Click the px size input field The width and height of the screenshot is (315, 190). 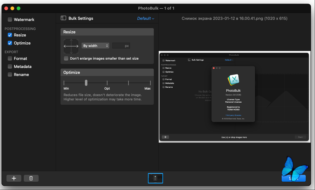tap(121, 46)
